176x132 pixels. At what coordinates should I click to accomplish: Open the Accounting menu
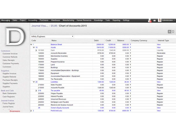(33, 20)
